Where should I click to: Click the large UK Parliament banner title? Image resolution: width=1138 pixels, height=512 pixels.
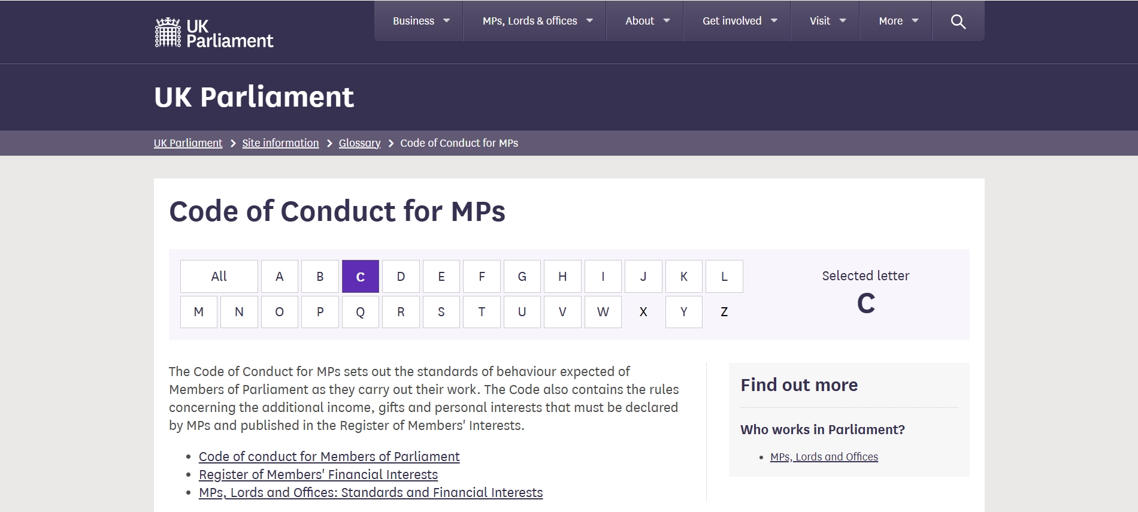pos(254,97)
